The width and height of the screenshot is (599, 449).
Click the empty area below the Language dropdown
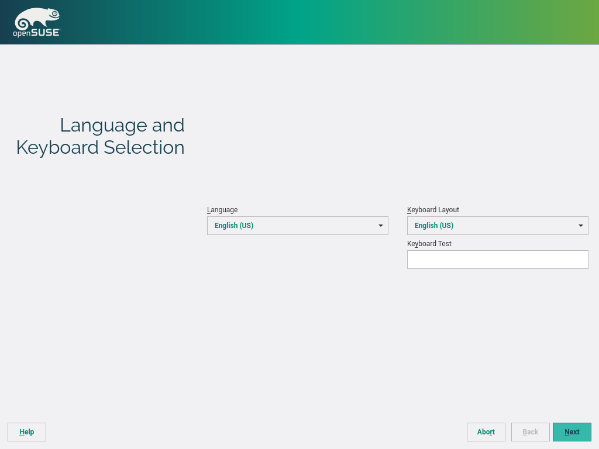(x=297, y=304)
